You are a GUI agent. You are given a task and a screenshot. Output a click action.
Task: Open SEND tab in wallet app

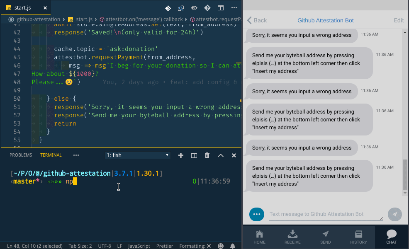click(x=325, y=237)
